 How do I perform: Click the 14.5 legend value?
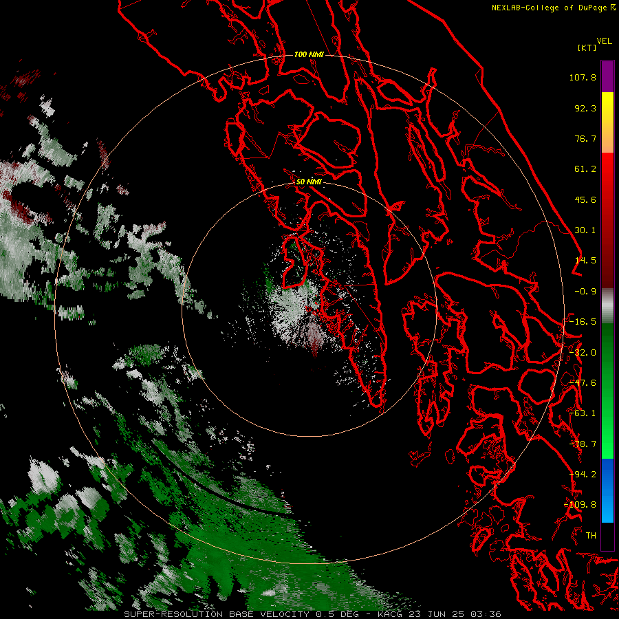pos(585,261)
